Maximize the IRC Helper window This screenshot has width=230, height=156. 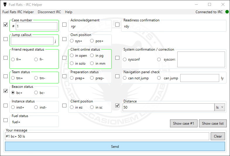(x=210, y=5)
